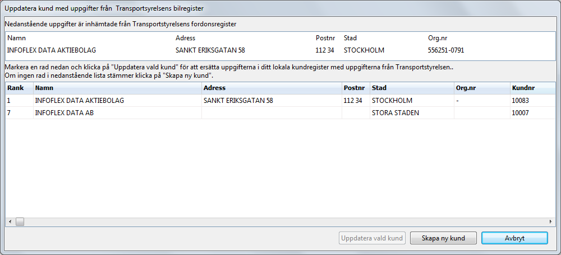Sort list by Namn column header
Screen dimensions: 561x255
[117, 88]
